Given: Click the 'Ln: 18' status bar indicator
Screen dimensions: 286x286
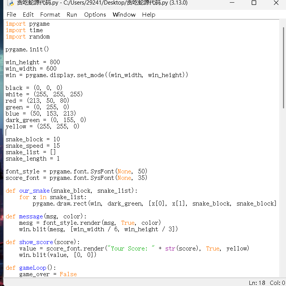Looking at the screenshot, I should coord(257,283).
